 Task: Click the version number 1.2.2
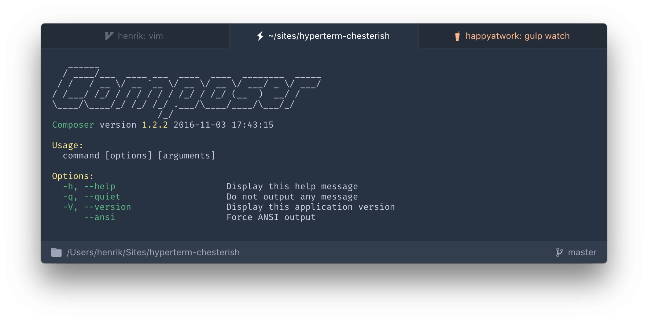(x=155, y=125)
